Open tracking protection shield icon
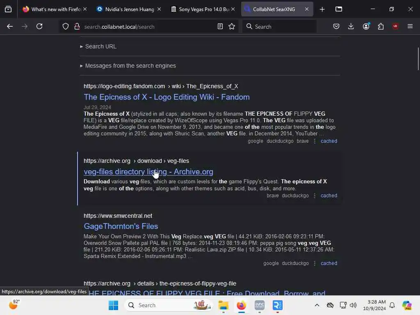The image size is (420, 315). pos(66,26)
